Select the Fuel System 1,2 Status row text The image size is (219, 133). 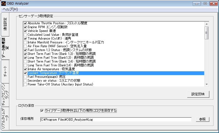click(x=60, y=50)
